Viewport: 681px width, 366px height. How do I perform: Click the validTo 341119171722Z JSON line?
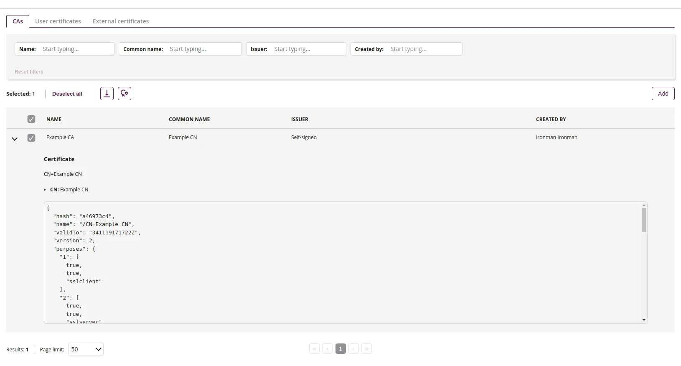(97, 233)
